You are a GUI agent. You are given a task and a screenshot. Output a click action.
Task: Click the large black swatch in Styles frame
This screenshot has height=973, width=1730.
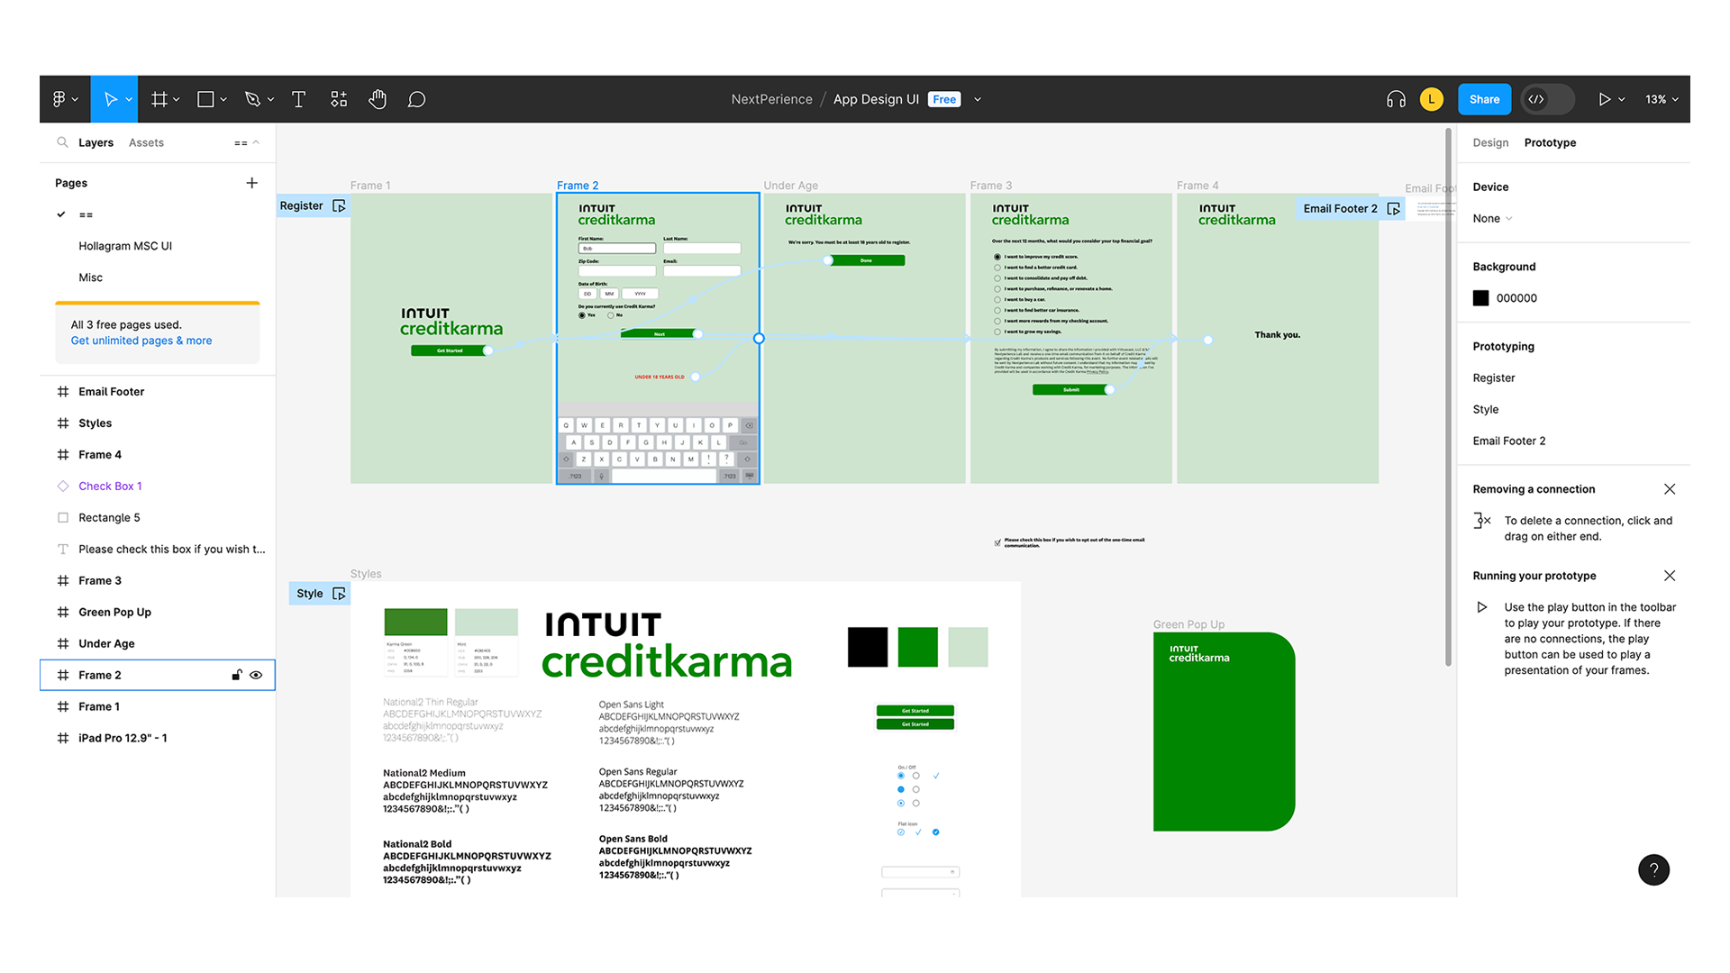(868, 647)
